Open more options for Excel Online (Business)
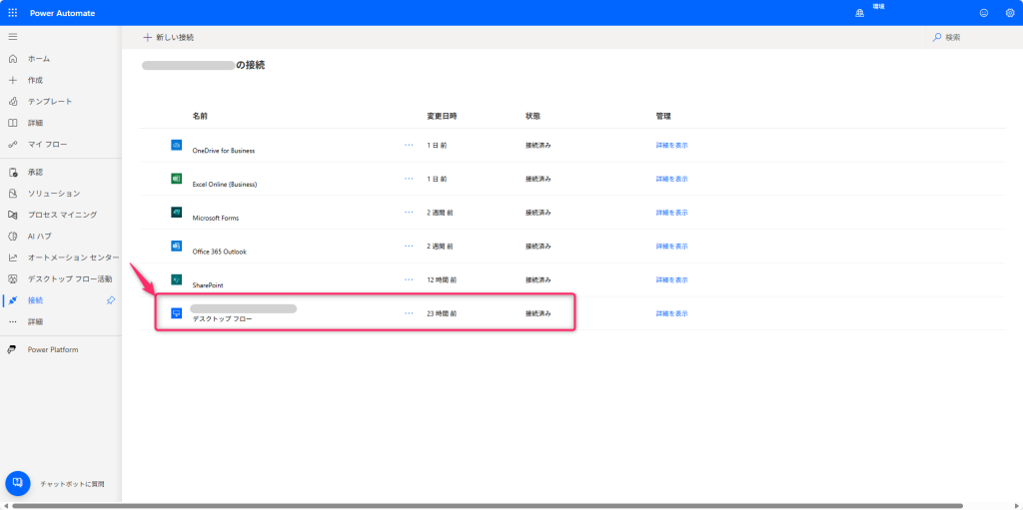Screen dimensions: 1023x510 [409, 179]
